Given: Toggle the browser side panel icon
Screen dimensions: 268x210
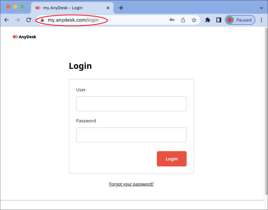Looking at the screenshot, I should click(219, 20).
